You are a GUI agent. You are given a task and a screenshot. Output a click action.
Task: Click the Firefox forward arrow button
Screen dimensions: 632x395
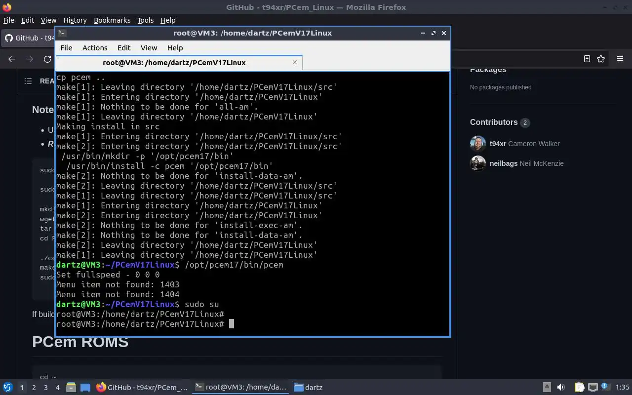(x=30, y=59)
